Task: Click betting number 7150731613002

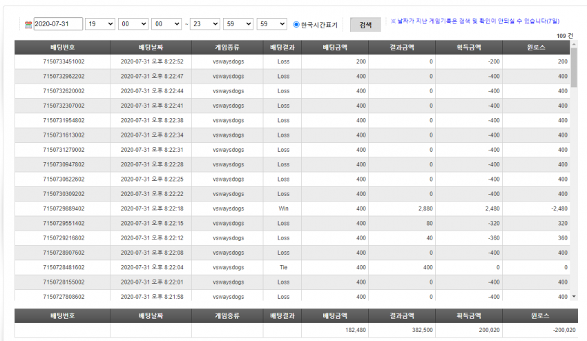Action: [x=64, y=135]
